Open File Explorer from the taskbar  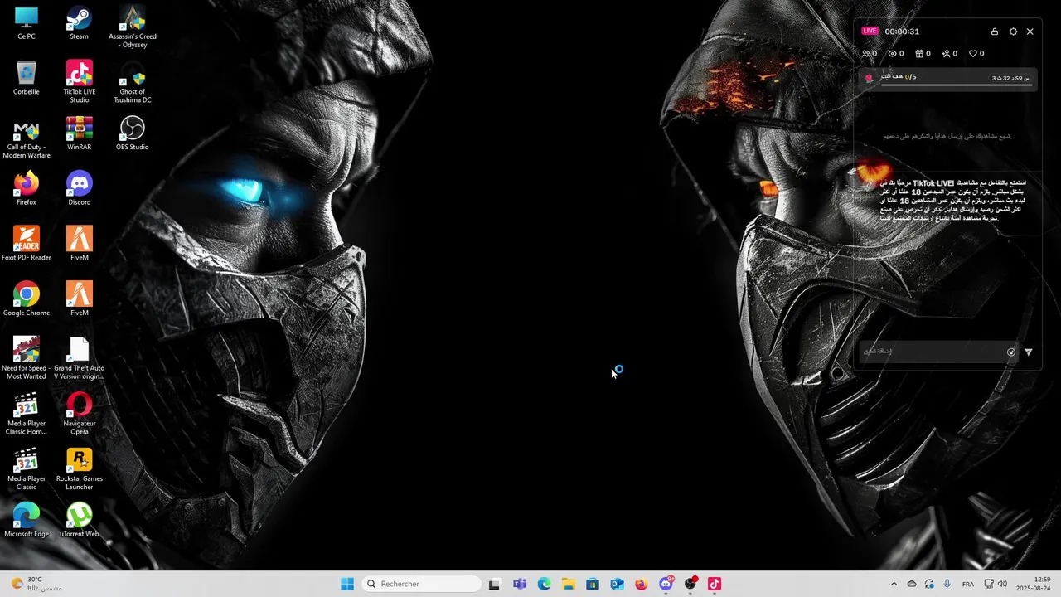click(569, 584)
